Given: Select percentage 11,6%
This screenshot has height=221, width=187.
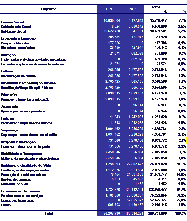Looking at the screenshot, I should [181, 164].
